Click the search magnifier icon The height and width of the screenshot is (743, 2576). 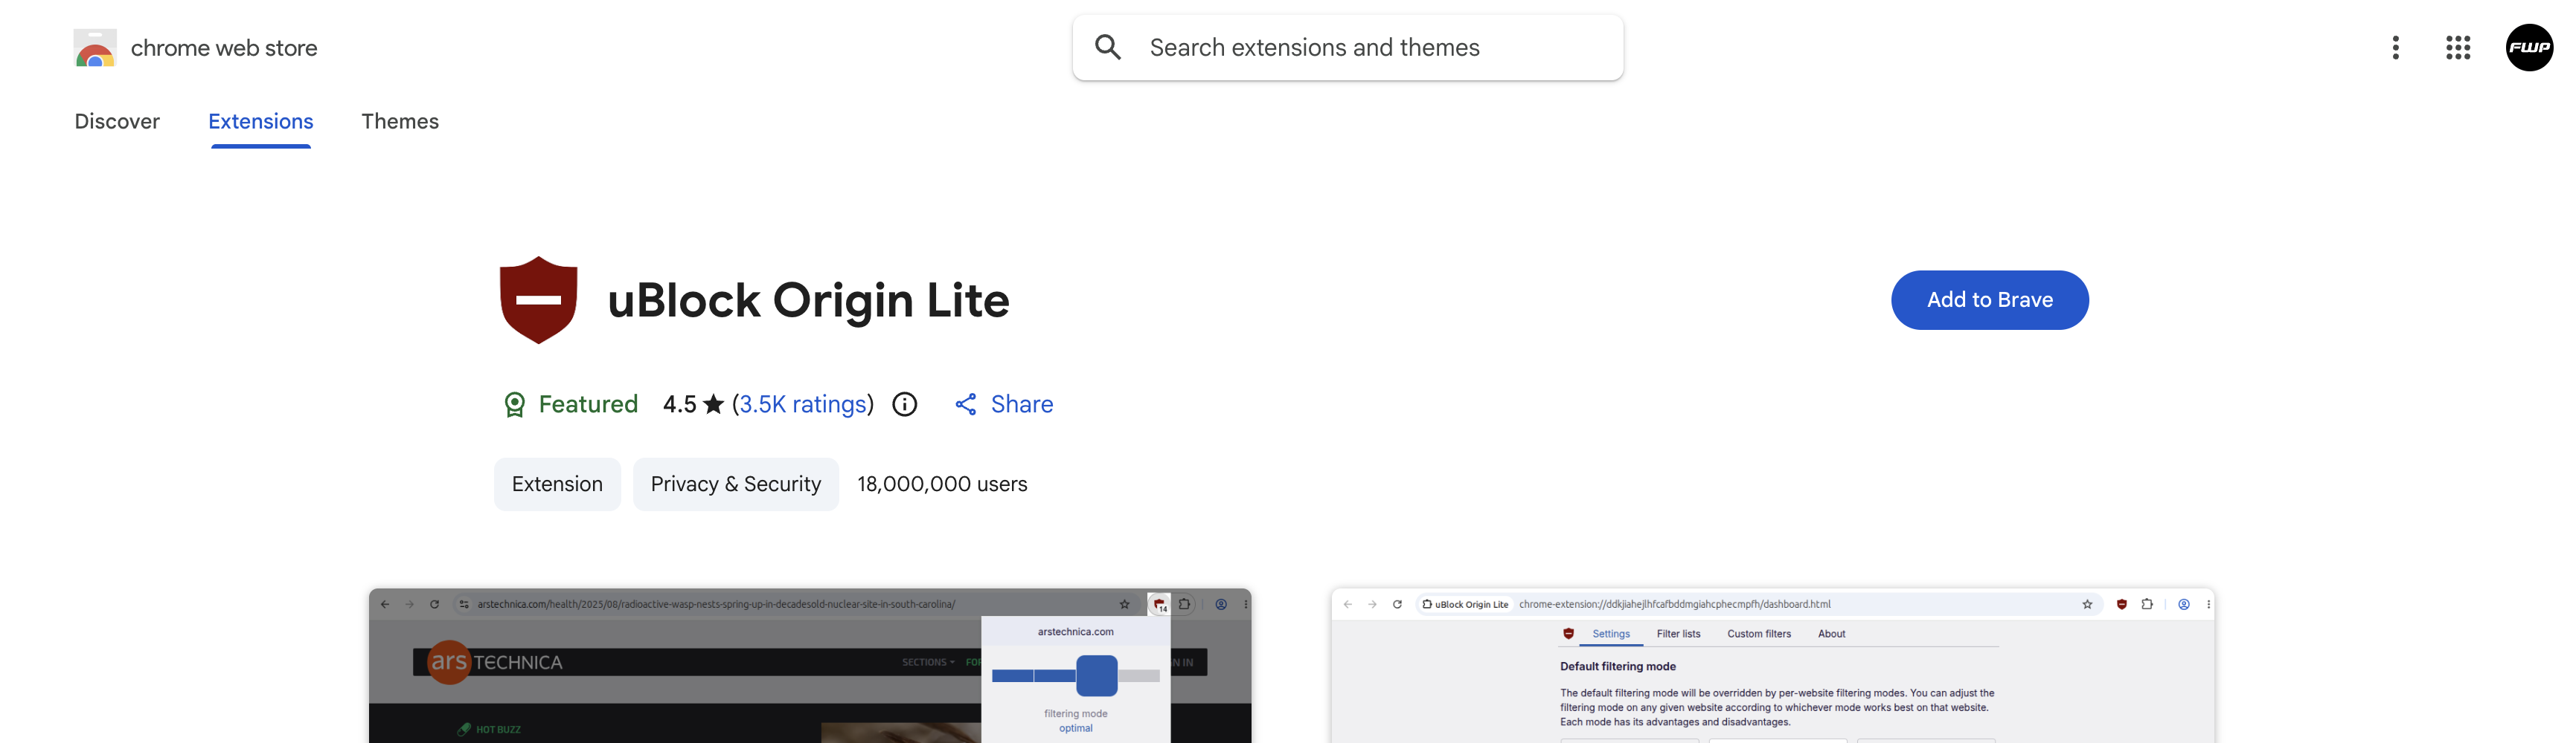coord(1107,47)
